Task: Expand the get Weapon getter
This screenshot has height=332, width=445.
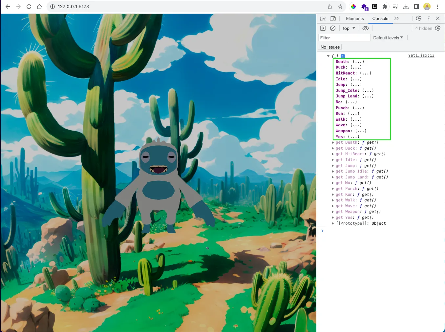Action: tap(333, 212)
